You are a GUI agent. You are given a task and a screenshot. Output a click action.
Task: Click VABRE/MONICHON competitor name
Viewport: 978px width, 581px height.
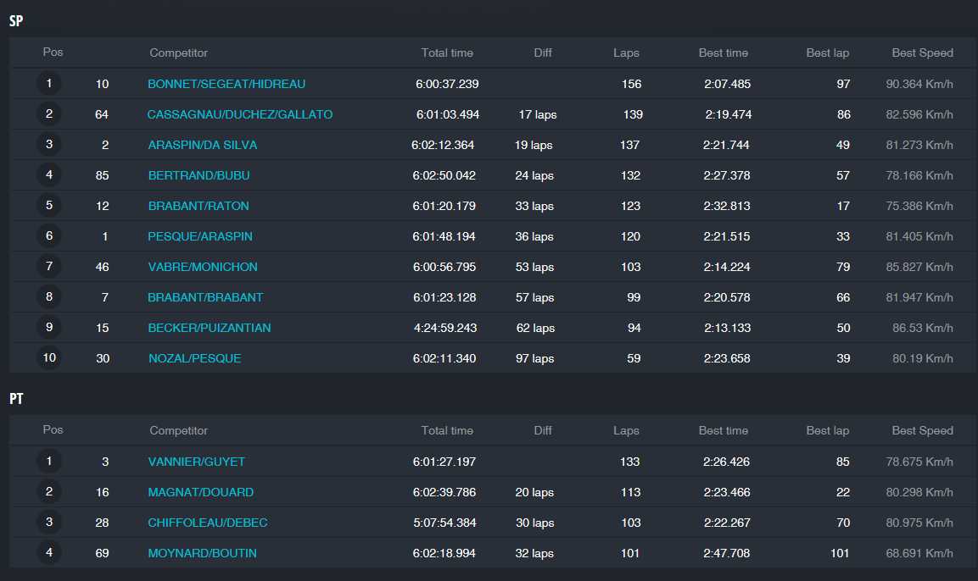click(x=203, y=267)
